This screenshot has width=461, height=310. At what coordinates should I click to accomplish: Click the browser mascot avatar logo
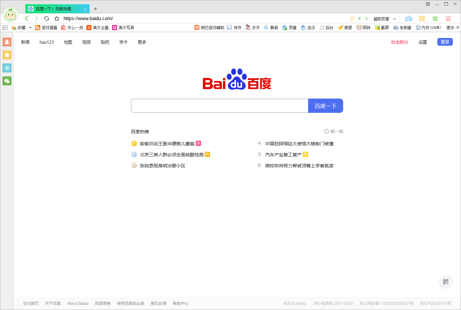10,15
